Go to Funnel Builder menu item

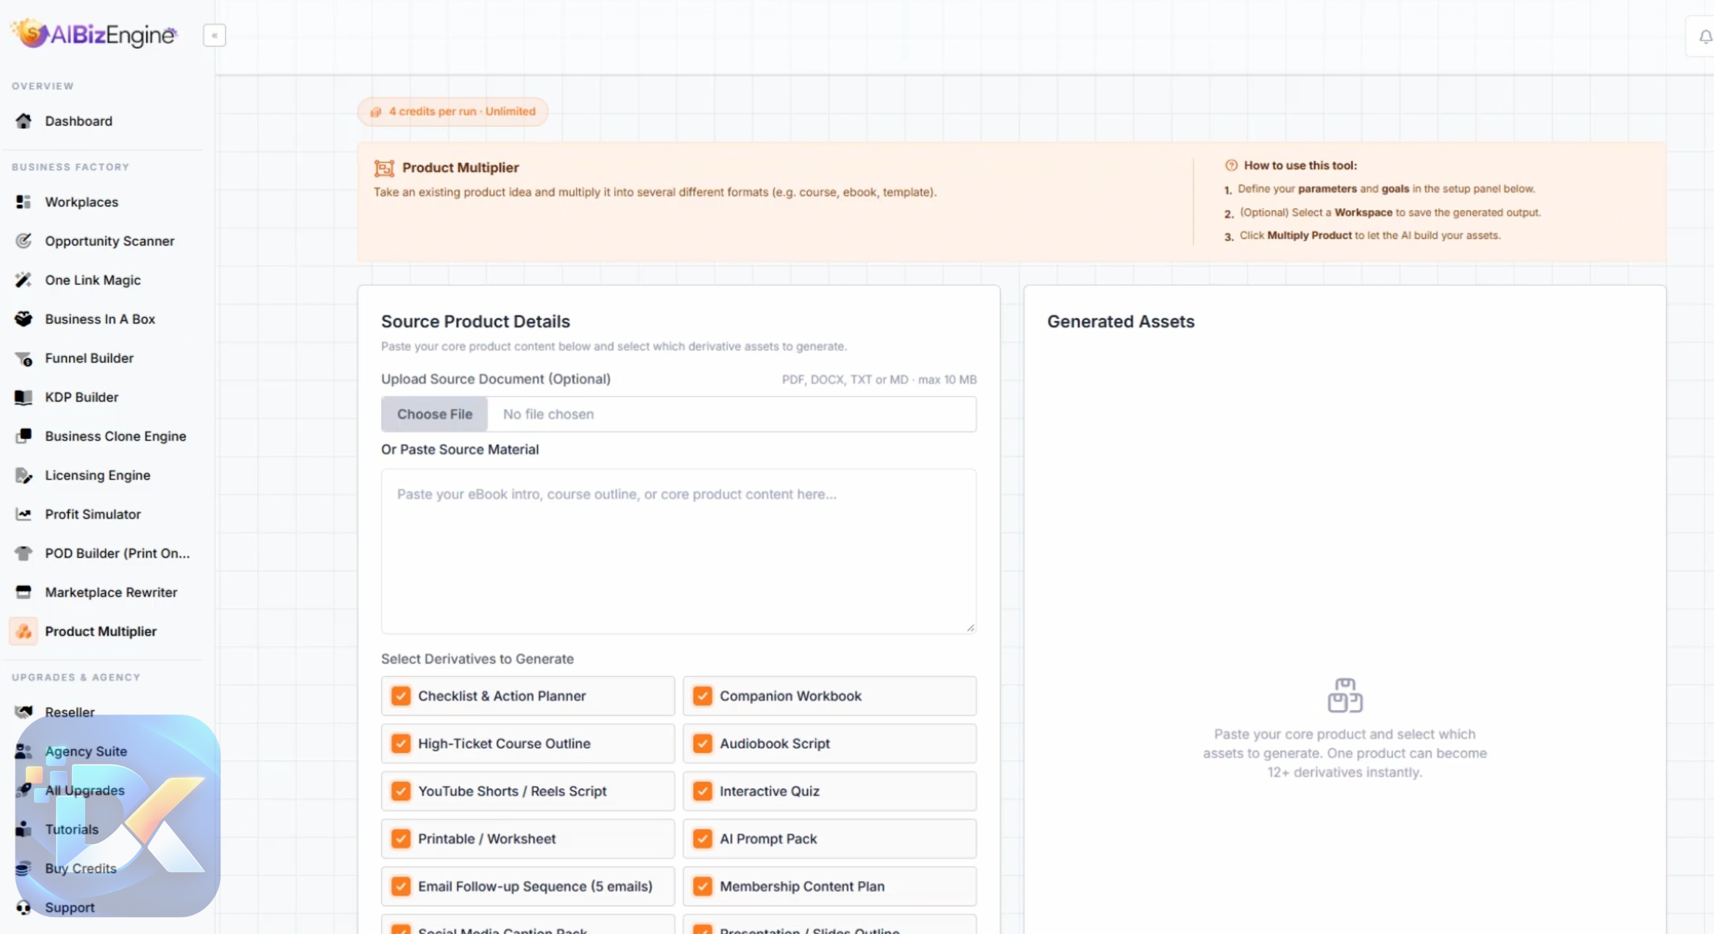point(89,358)
